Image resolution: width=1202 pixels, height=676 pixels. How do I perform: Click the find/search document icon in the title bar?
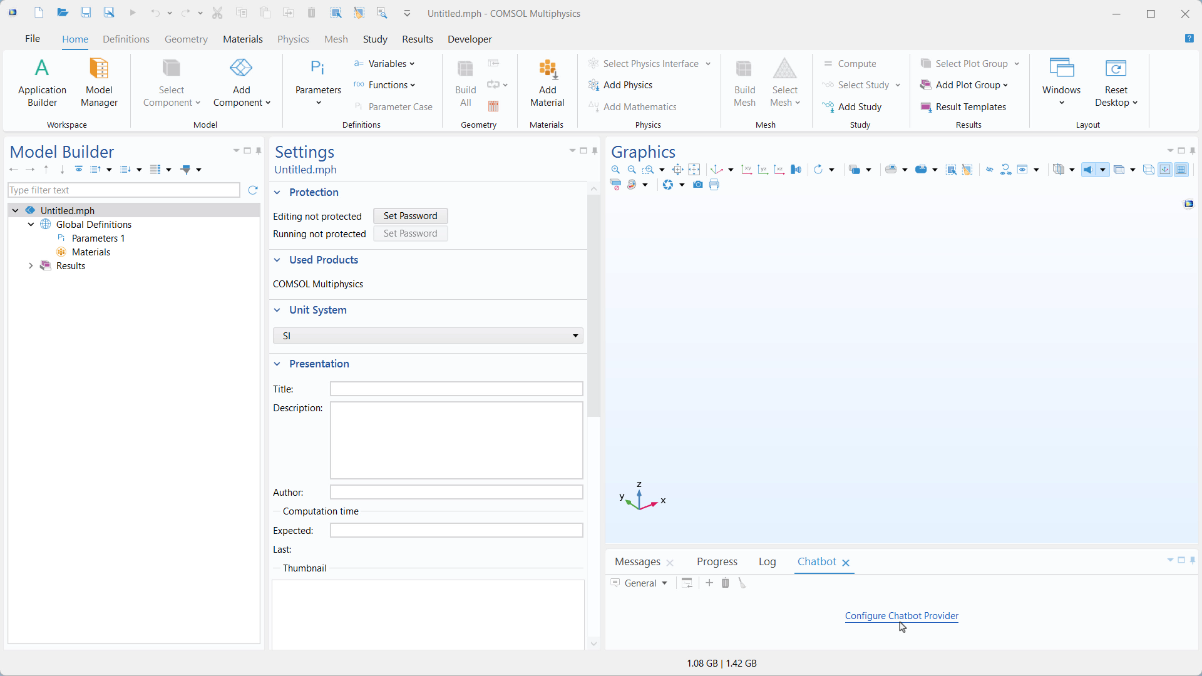(382, 13)
